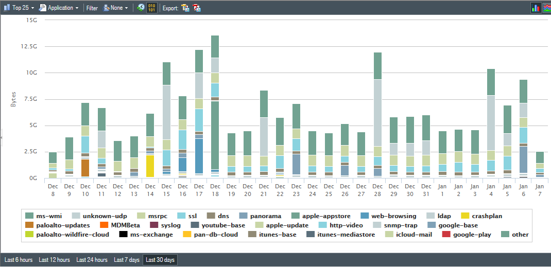Image resolution: width=551 pixels, height=267 pixels.
Task: Click the sessions/time icon with green arrow
Action: pos(140,8)
